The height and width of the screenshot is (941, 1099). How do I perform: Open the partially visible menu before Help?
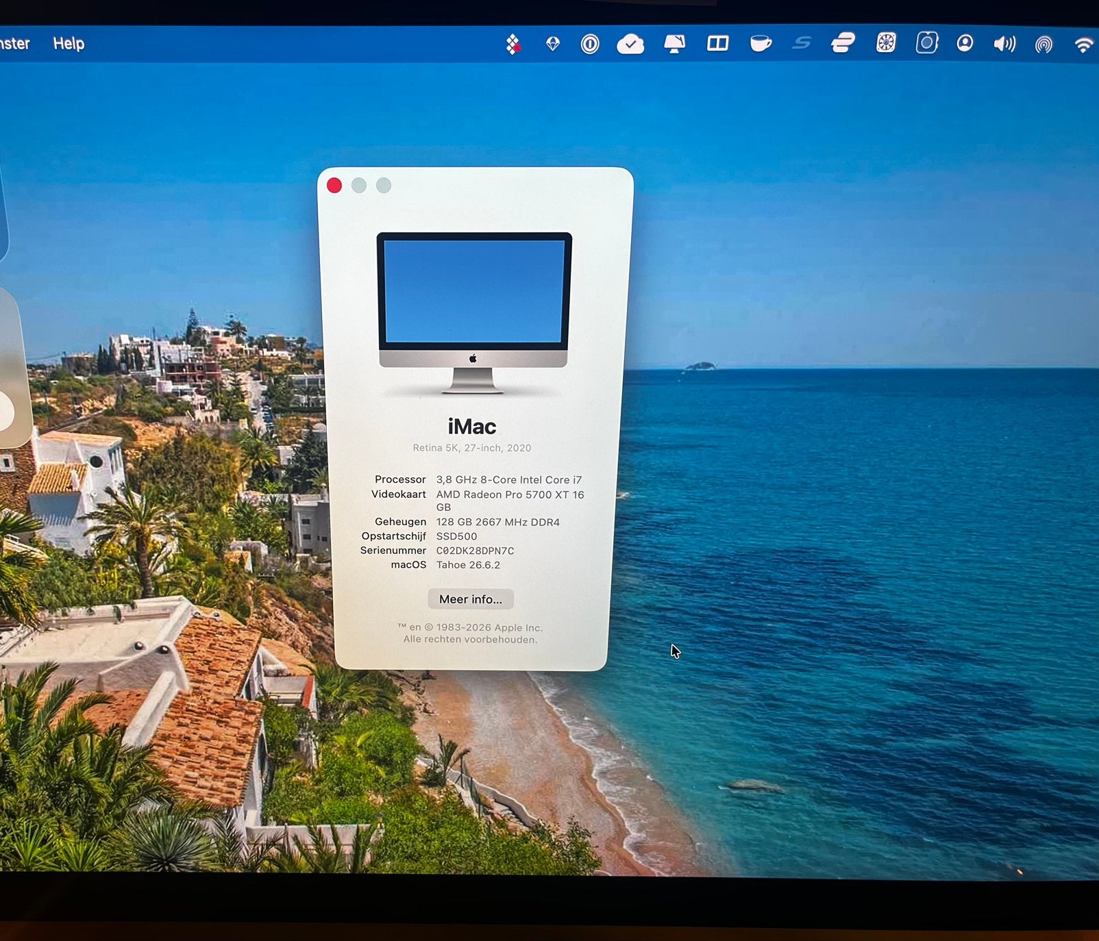14,44
